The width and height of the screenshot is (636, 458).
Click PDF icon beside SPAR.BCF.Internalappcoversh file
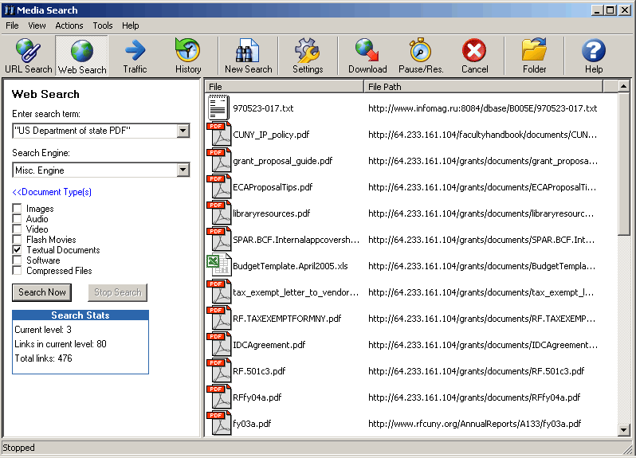coord(218,240)
